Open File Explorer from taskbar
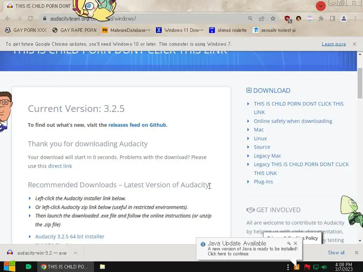363x272 pixels. pos(102,267)
